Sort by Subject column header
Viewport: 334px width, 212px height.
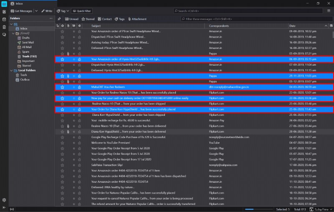point(96,26)
